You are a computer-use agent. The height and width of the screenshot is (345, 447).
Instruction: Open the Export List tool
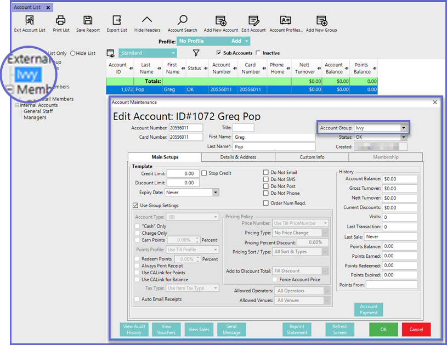coord(117,20)
